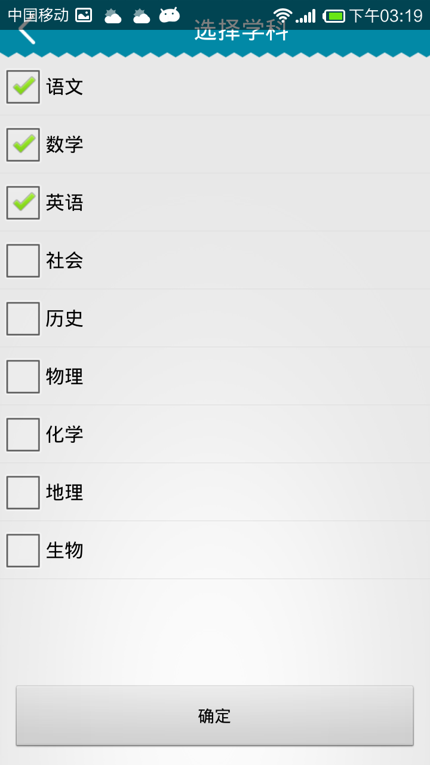This screenshot has height=765, width=430.
Task: Tick the 生物 checkbox
Action: coord(23,550)
